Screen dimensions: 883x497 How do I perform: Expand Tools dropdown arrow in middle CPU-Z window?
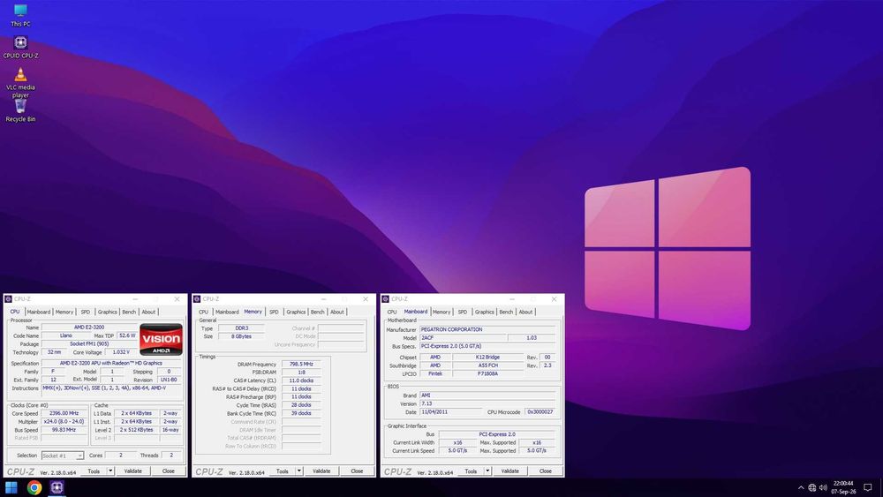299,471
